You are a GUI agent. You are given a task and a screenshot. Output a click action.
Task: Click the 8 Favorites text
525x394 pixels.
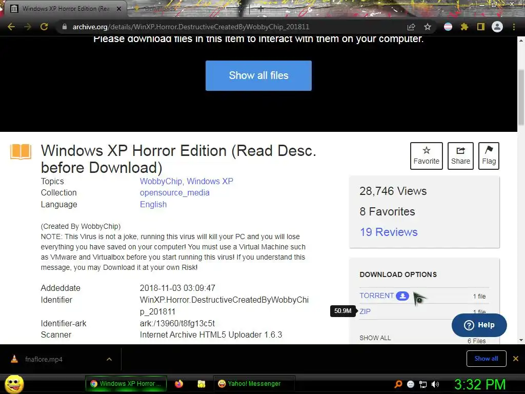tap(388, 211)
